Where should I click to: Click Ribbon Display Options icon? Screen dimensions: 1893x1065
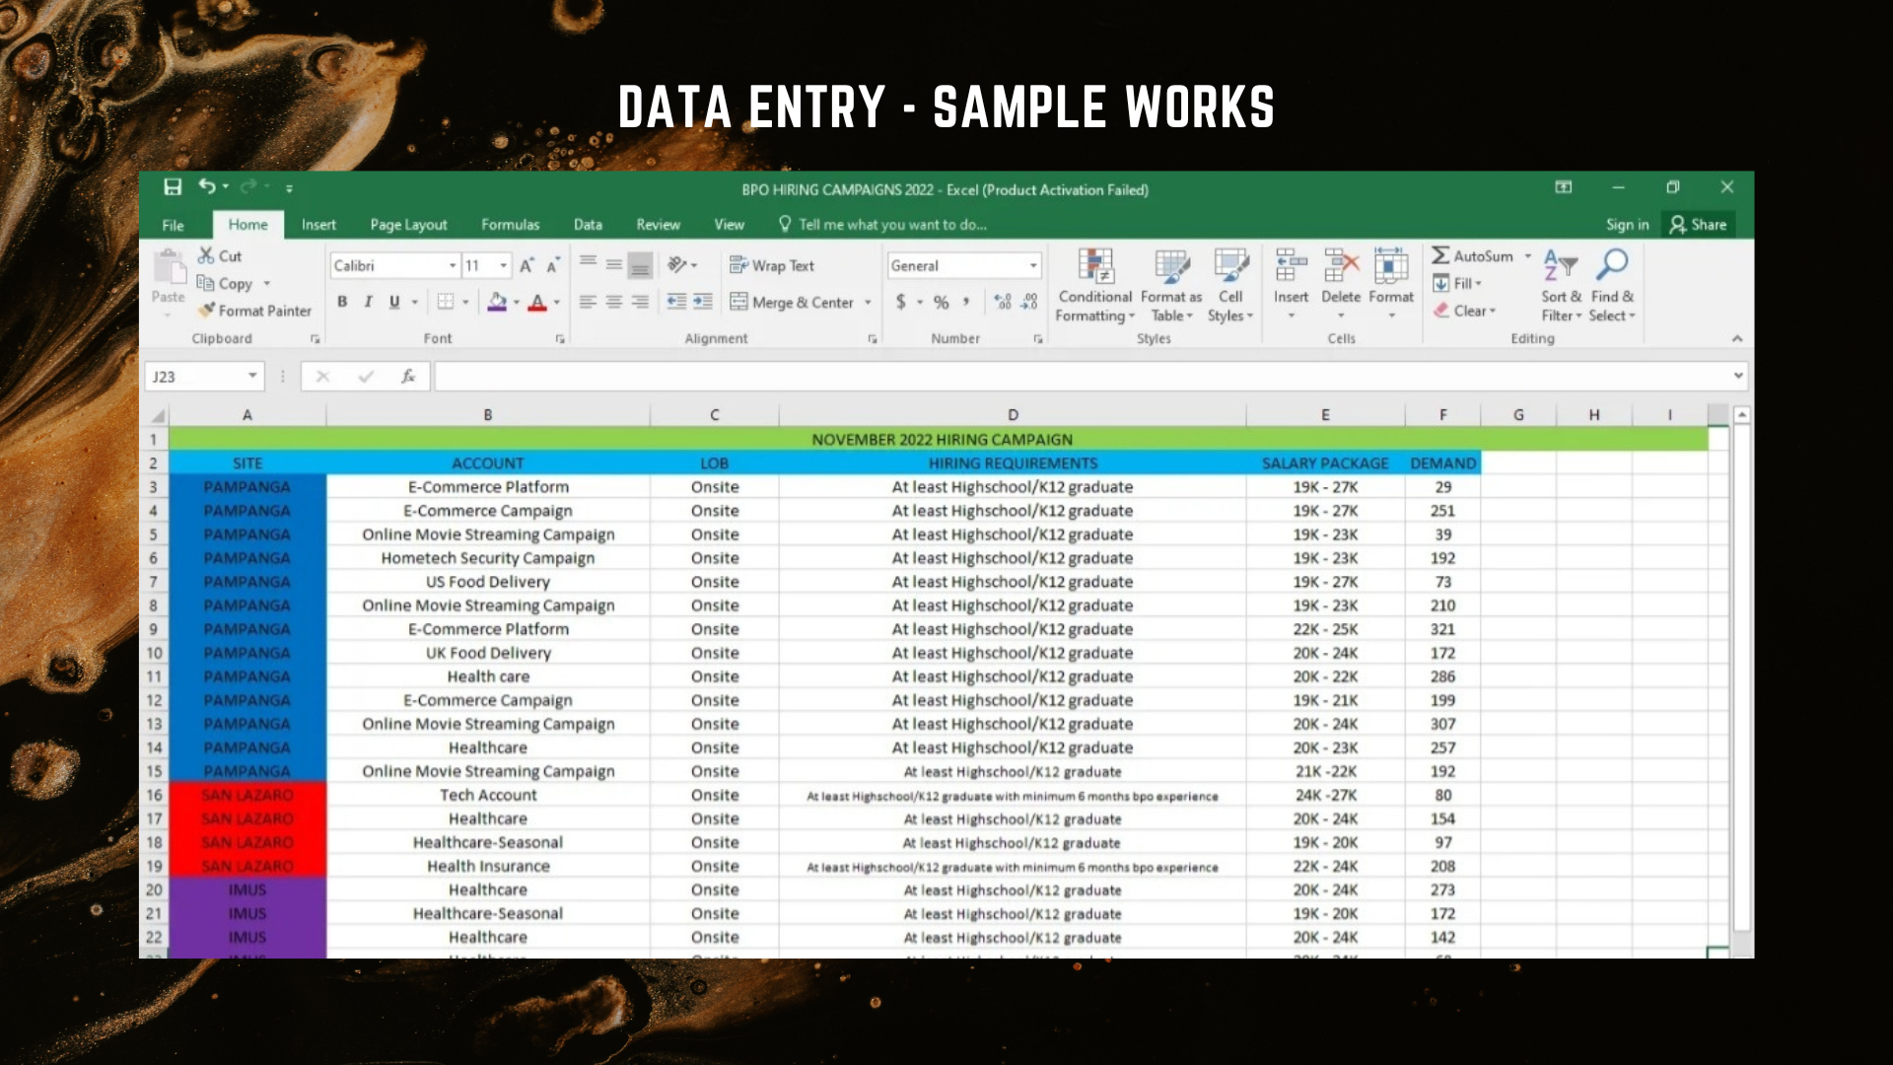pos(1564,187)
